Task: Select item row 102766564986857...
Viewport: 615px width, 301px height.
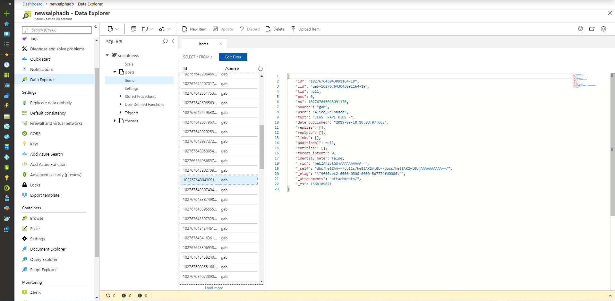Action: [x=219, y=161]
